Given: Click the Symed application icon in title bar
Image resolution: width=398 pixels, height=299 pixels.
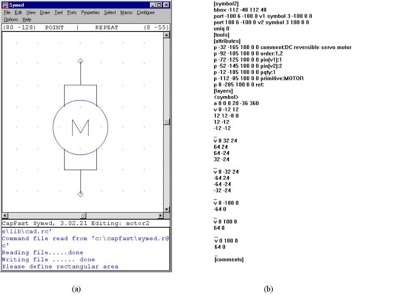Looking at the screenshot, I should (6, 5).
